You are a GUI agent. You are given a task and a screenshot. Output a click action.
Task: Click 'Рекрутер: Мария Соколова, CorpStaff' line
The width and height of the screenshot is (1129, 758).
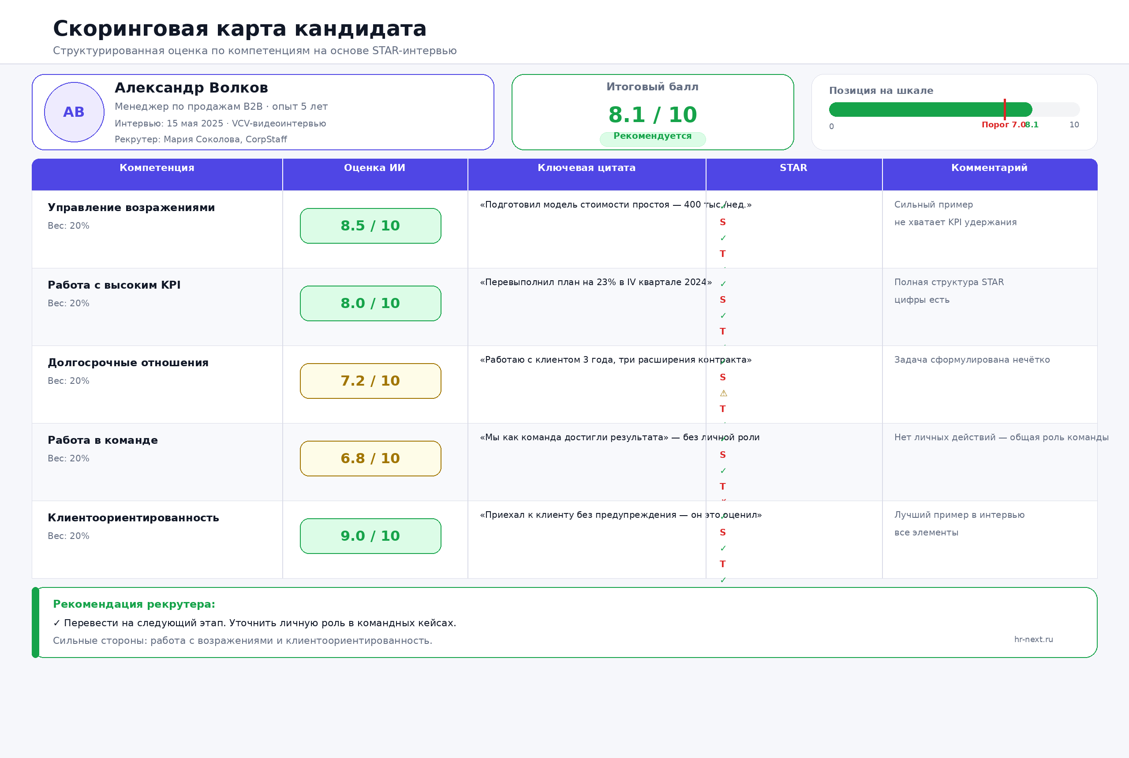201,140
